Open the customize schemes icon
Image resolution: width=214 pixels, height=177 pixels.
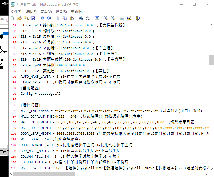pos(129,18)
